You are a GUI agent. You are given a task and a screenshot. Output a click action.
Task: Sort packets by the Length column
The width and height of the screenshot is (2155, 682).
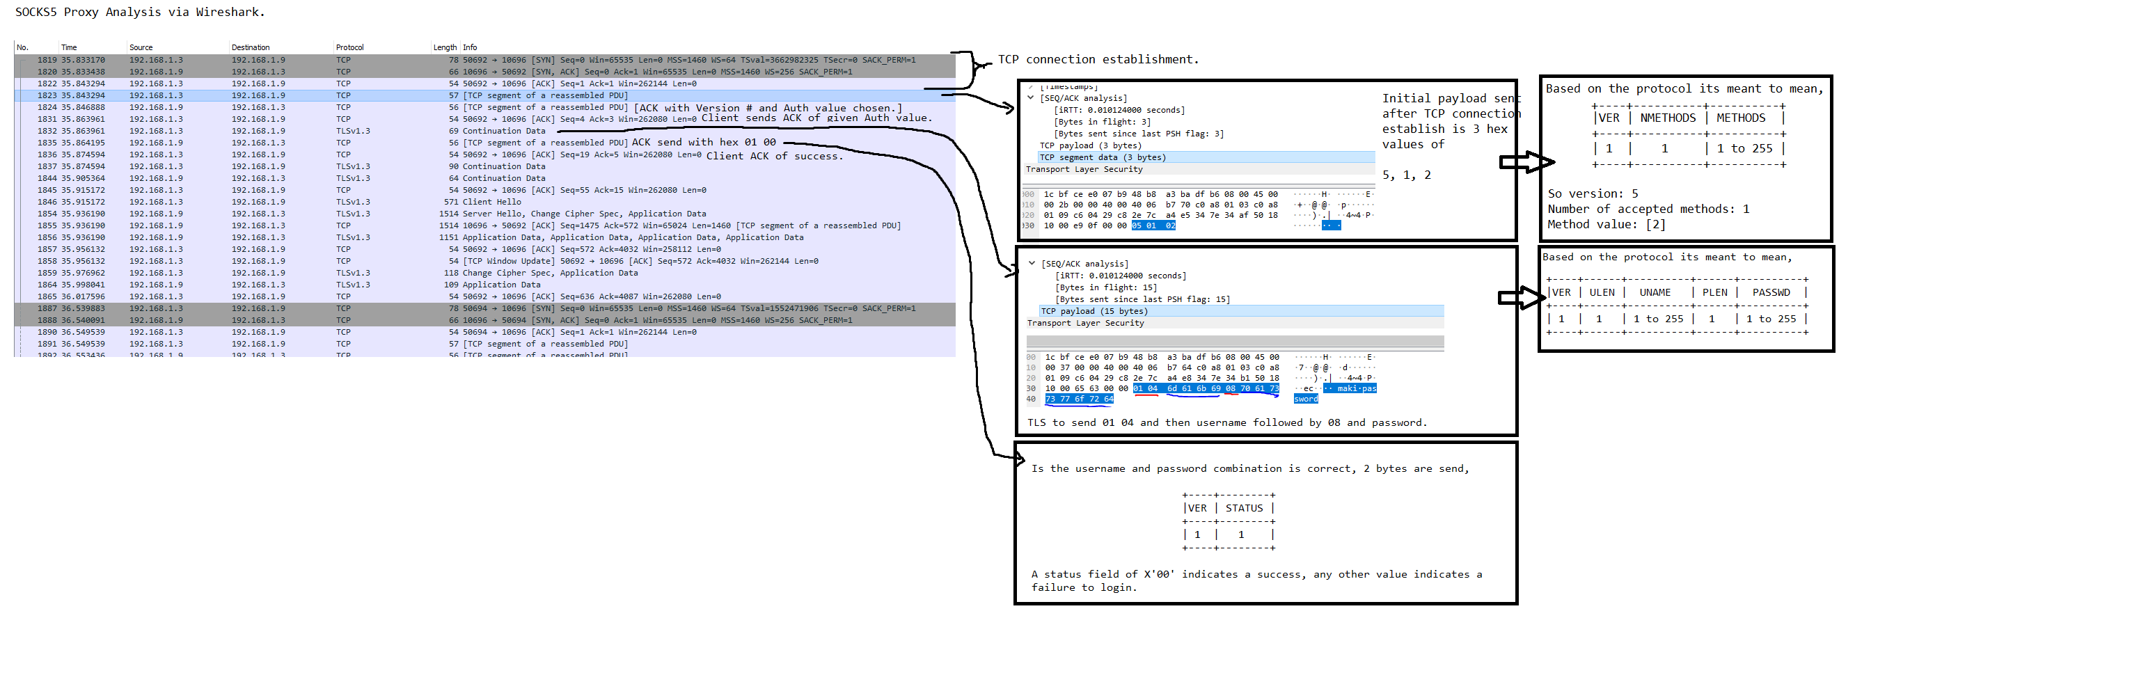coord(443,47)
